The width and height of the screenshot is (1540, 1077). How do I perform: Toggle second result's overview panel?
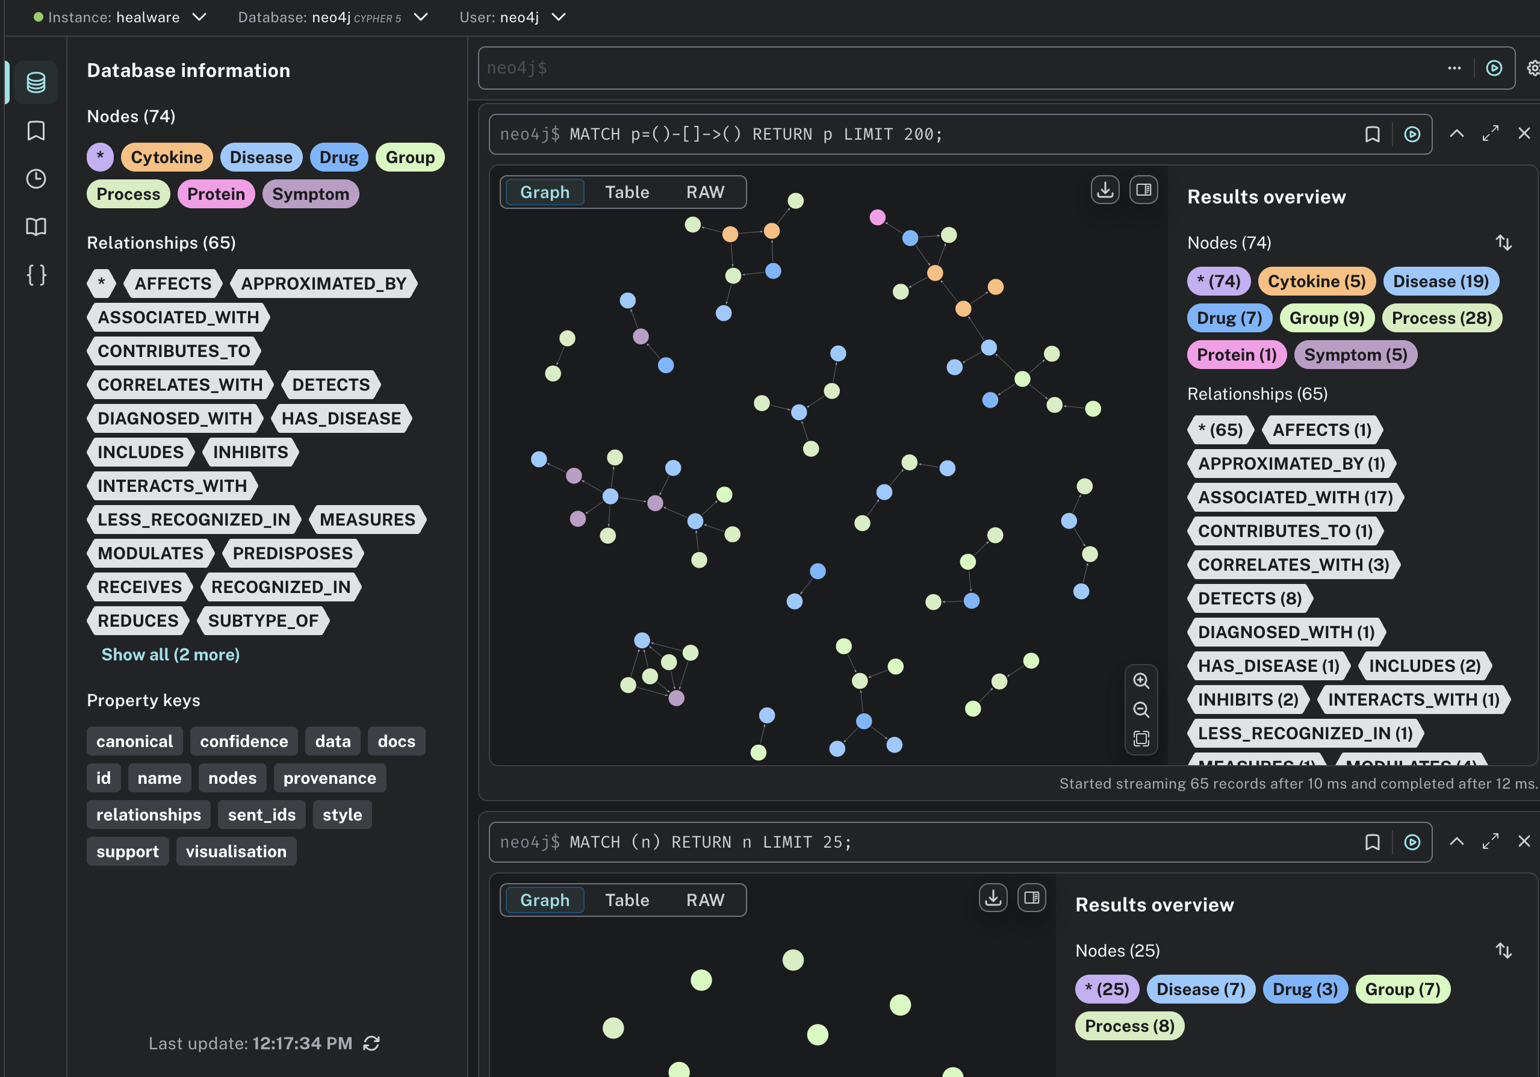pos(1032,898)
